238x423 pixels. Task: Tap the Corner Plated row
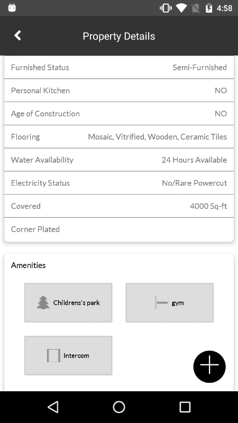[119, 229]
